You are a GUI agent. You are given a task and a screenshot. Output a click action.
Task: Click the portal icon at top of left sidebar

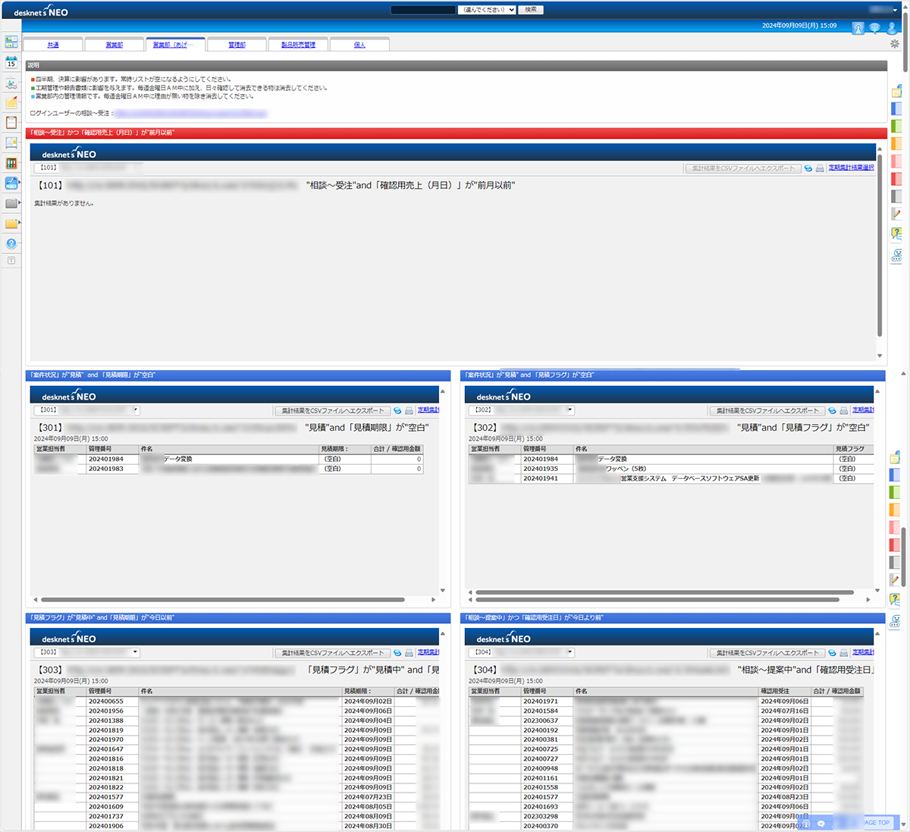pyautogui.click(x=11, y=42)
